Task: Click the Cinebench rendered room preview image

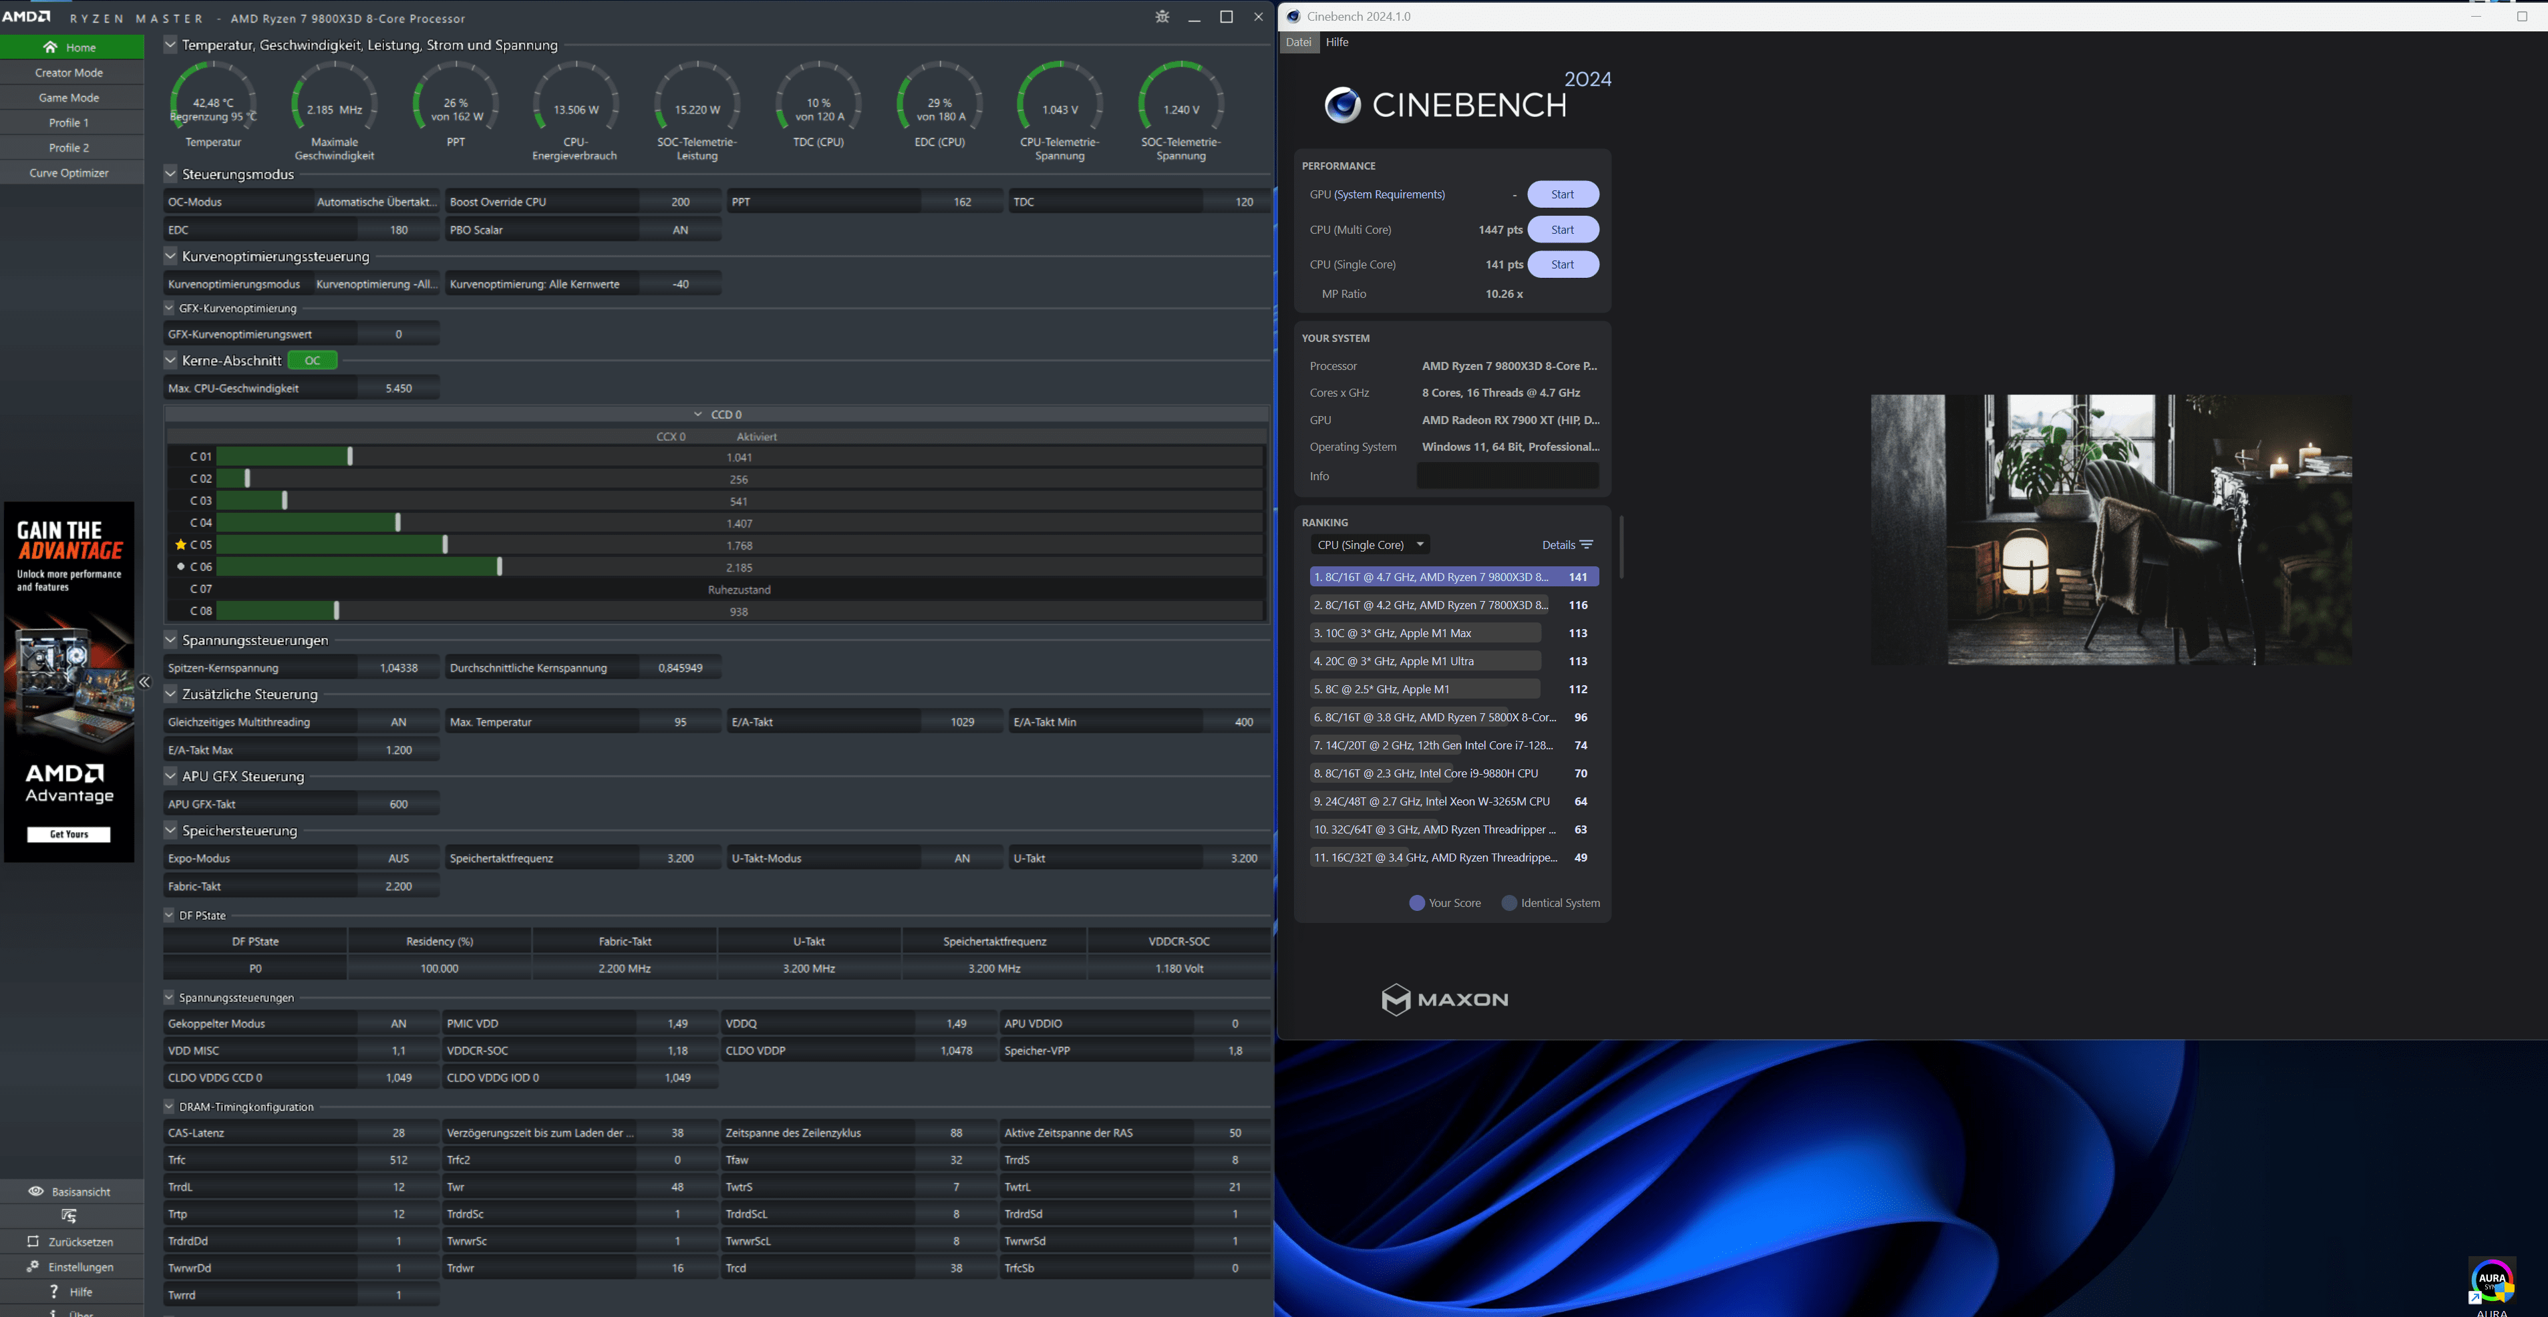Action: click(x=2111, y=530)
